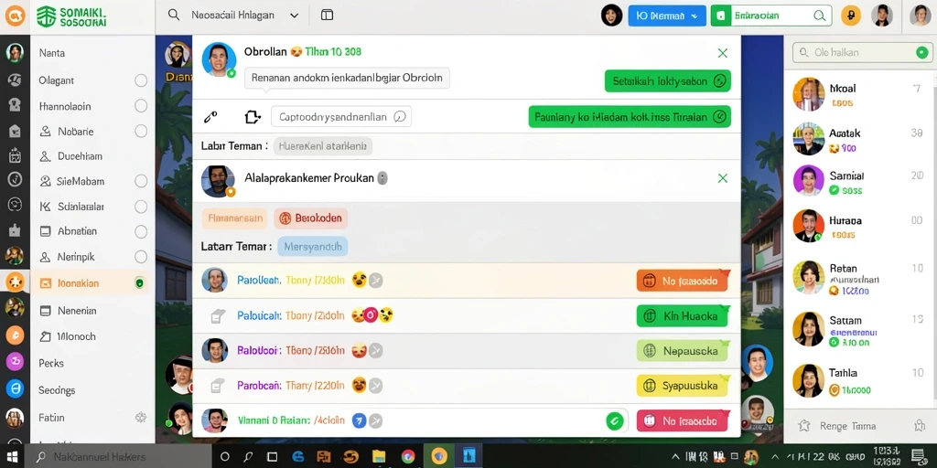Toggle the radio button for Nerinpik
This screenshot has width=937, height=468.
[x=141, y=257]
